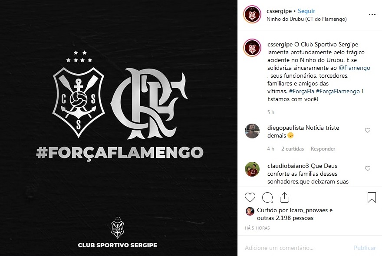
Task: Reply to diegopaulista via Responder
Action: pos(323,148)
